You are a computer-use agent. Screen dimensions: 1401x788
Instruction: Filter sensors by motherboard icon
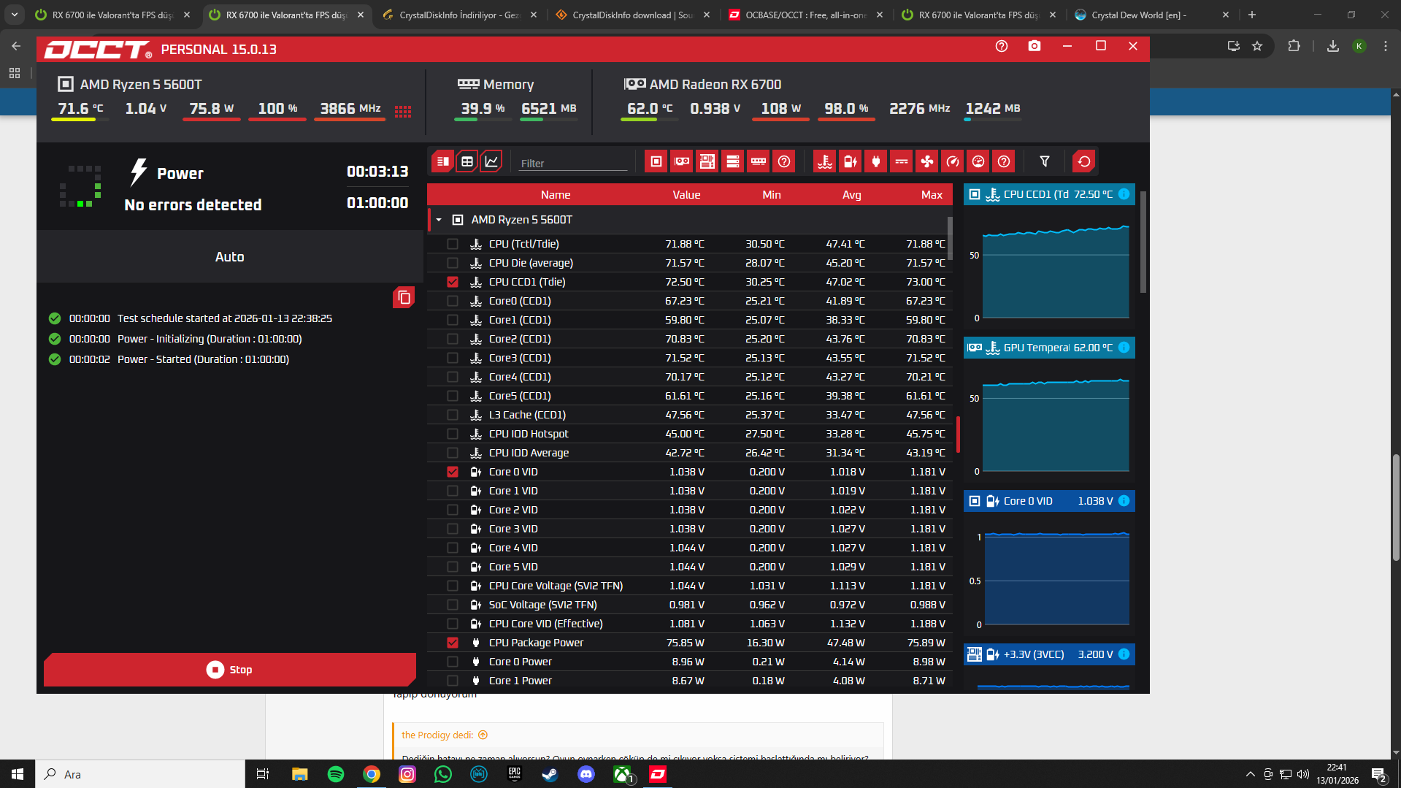pyautogui.click(x=707, y=161)
